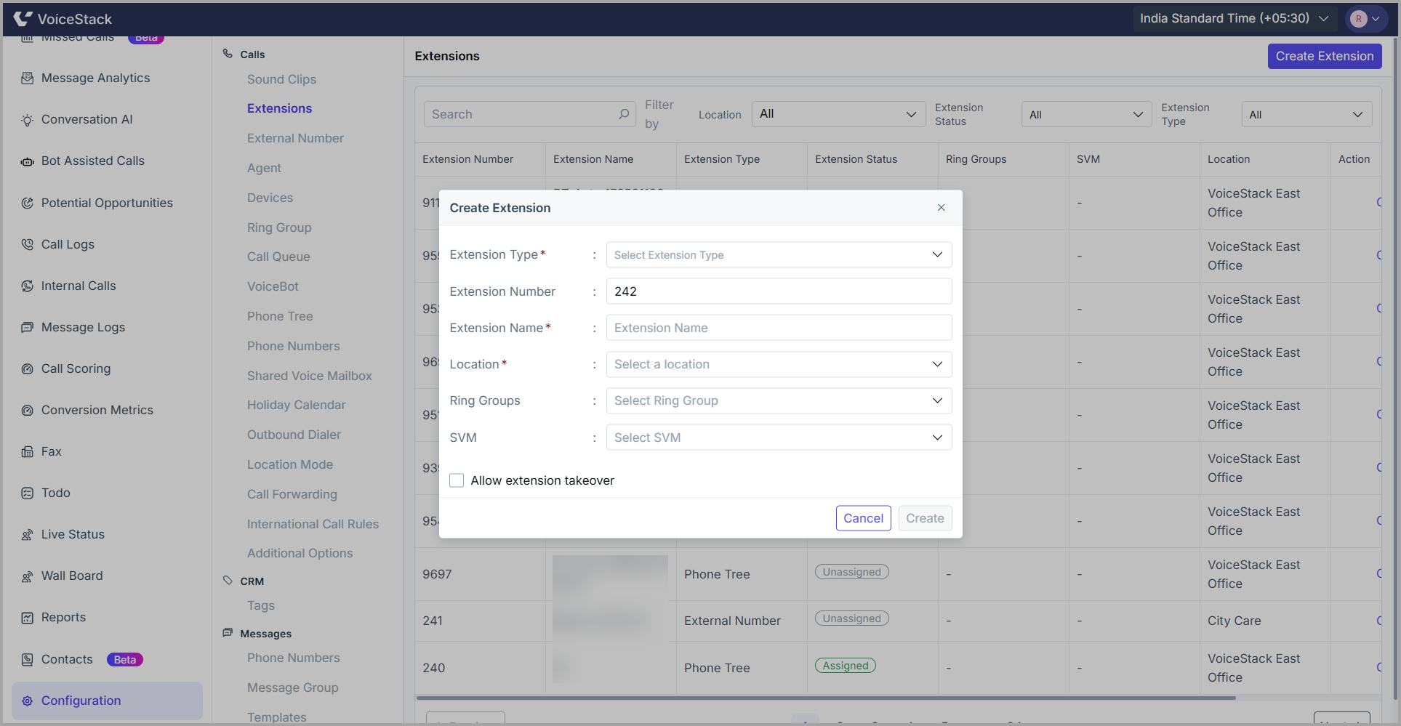
Task: Click the Message Logs icon
Action: click(x=28, y=327)
